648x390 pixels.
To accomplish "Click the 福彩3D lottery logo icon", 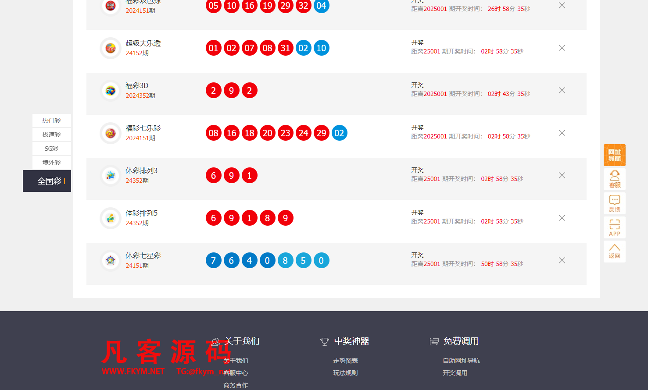I will pos(110,90).
